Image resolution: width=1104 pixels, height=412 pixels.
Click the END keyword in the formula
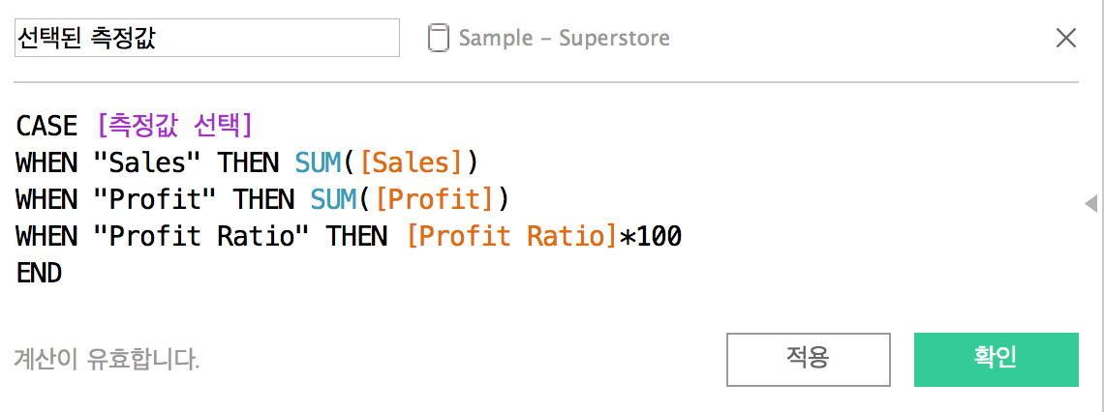pos(39,274)
